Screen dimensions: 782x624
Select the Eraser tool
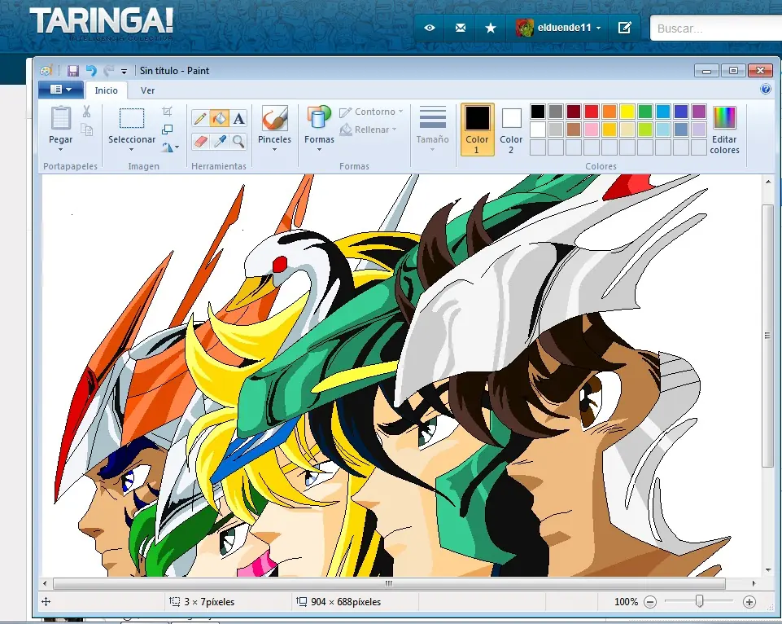200,141
